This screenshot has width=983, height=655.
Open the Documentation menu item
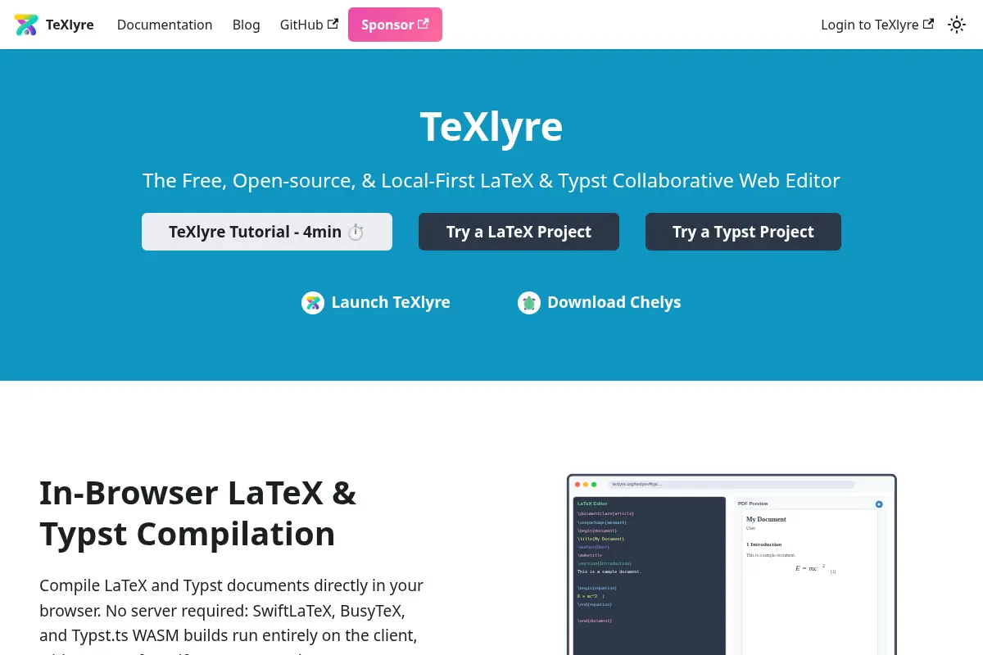click(x=165, y=25)
